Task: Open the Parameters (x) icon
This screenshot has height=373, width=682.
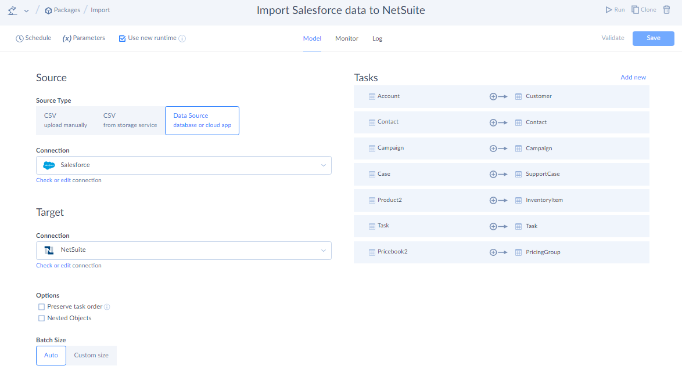Action: point(67,38)
